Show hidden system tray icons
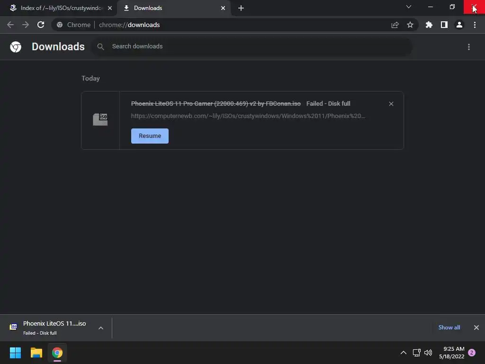 tap(404, 353)
